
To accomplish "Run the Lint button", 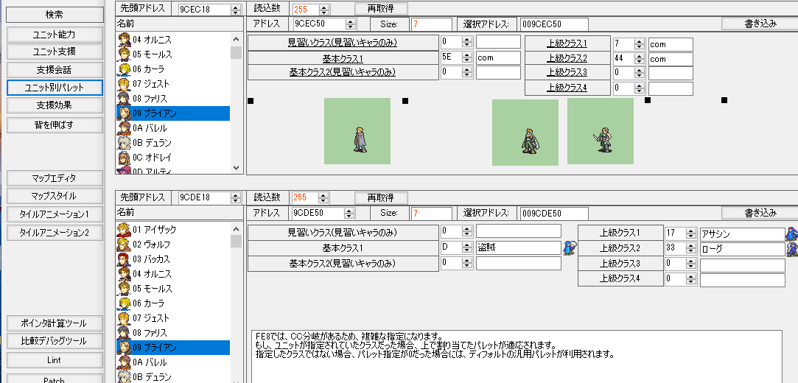I will pos(54,360).
